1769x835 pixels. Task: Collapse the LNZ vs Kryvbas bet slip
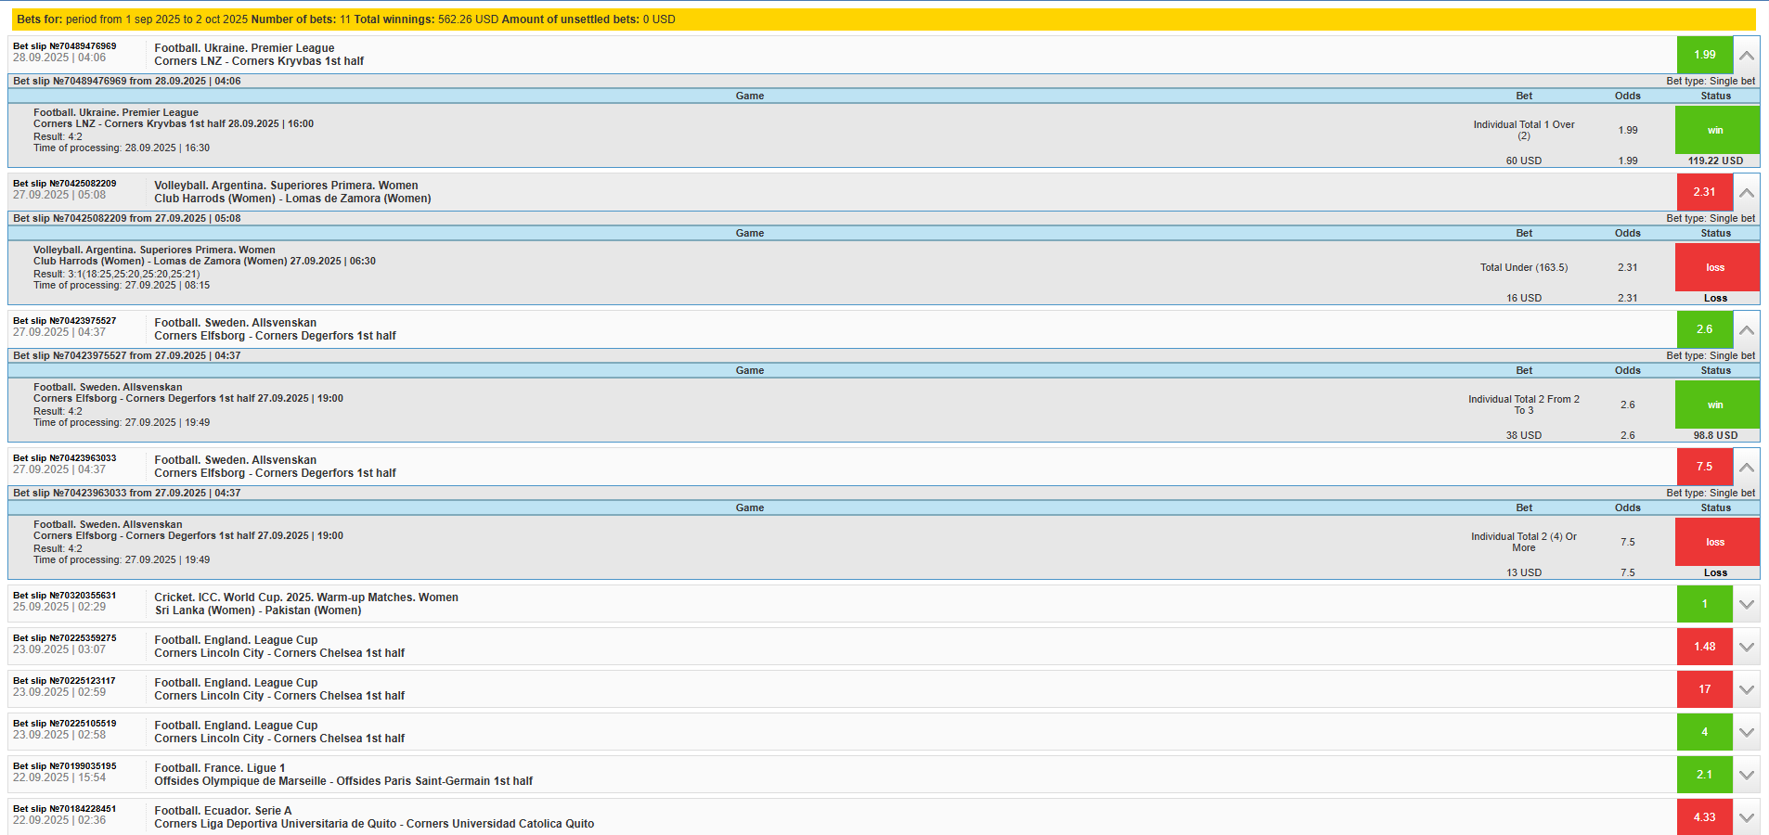click(1746, 55)
